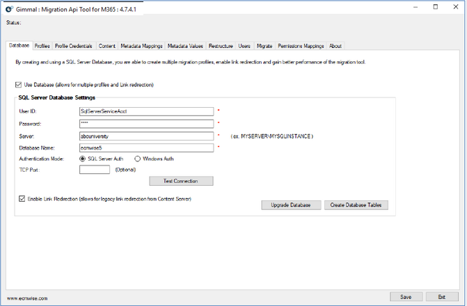Switch to the Profiles tab
The image size is (467, 306).
coord(42,46)
